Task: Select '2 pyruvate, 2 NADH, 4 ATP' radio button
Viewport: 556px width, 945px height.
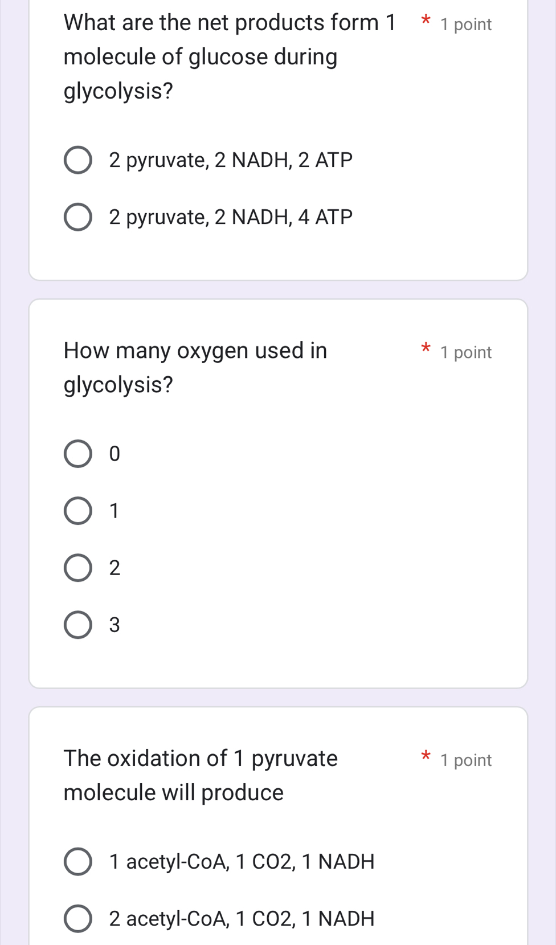Action: 77,217
